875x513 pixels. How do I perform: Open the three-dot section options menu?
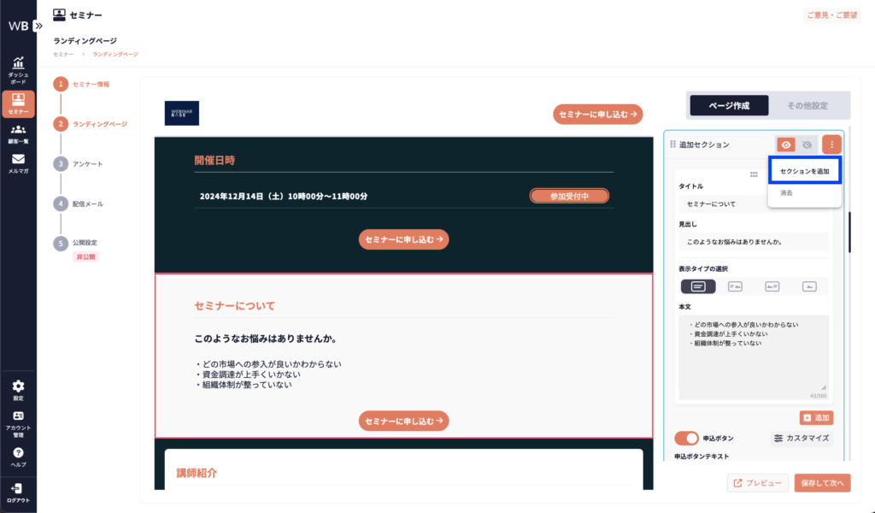tap(833, 144)
